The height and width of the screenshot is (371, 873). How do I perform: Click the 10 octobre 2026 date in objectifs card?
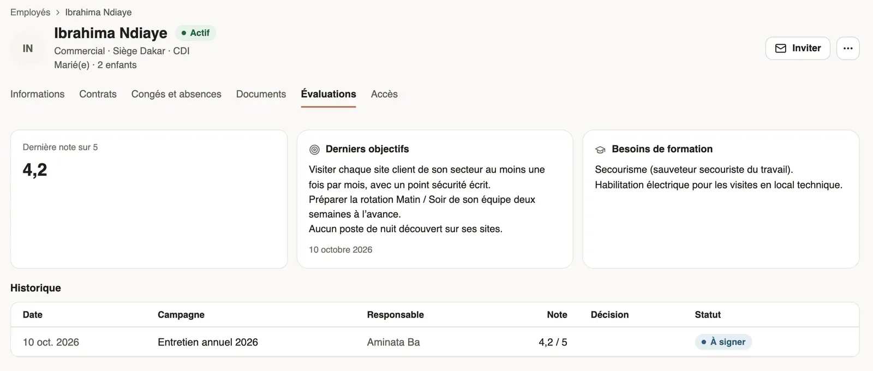click(340, 250)
